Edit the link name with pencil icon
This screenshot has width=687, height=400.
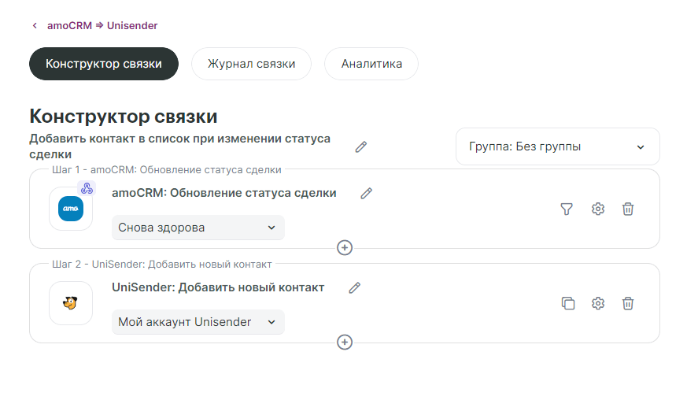(361, 147)
